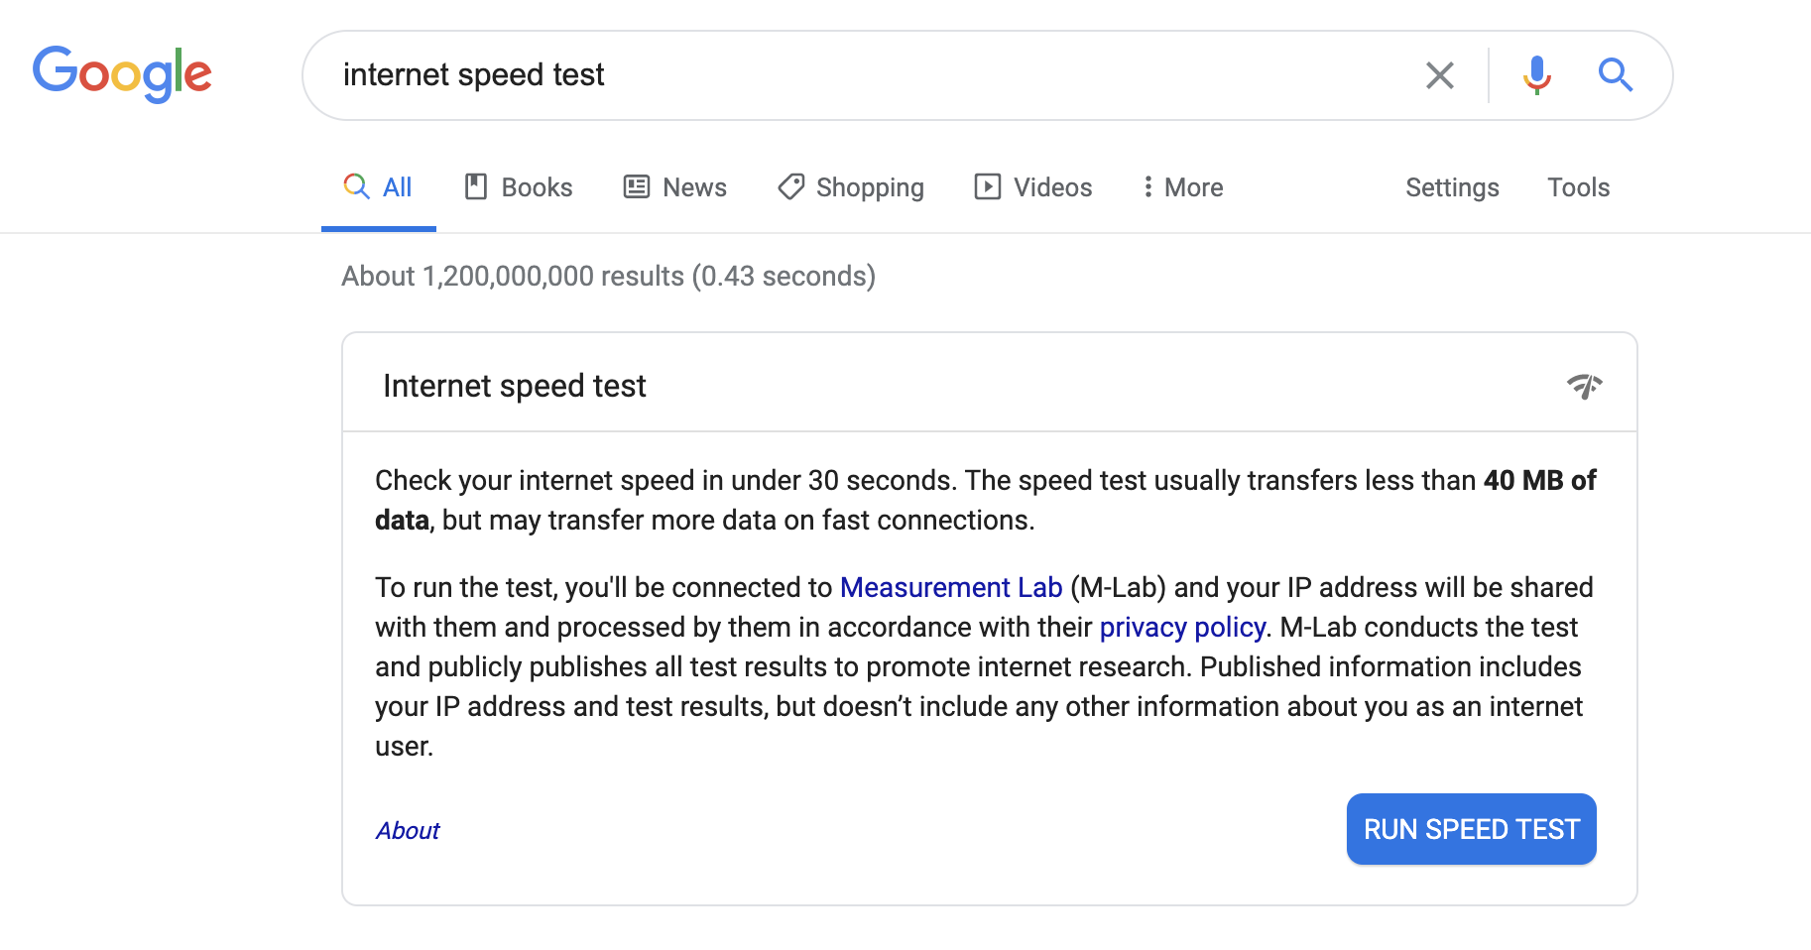Click the About link

[408, 830]
